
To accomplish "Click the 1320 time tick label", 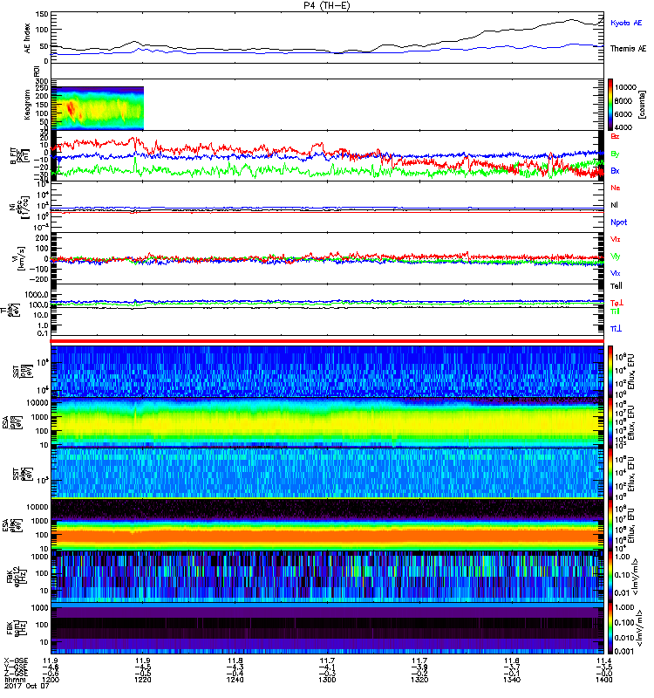I will point(419,680).
